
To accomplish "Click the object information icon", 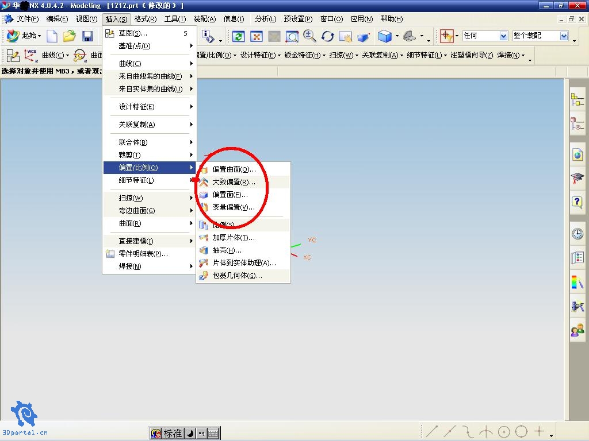I will click(x=207, y=36).
